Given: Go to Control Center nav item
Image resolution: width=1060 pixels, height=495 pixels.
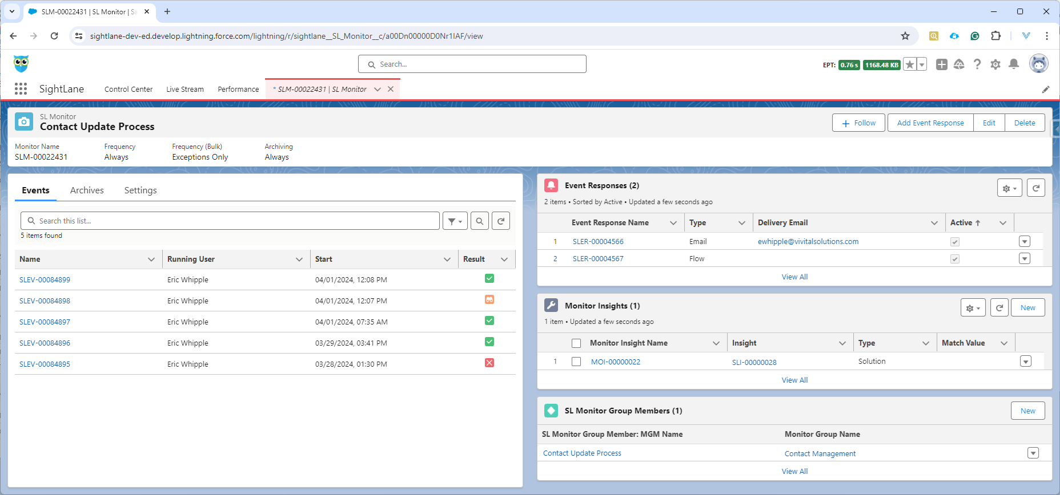Looking at the screenshot, I should point(129,90).
